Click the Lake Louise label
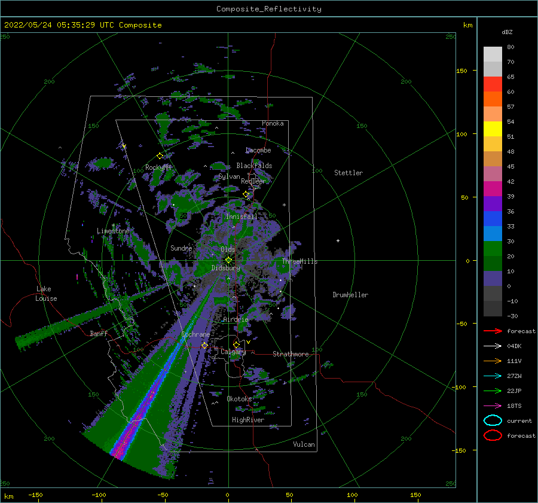This screenshot has height=503, width=538. (x=46, y=294)
